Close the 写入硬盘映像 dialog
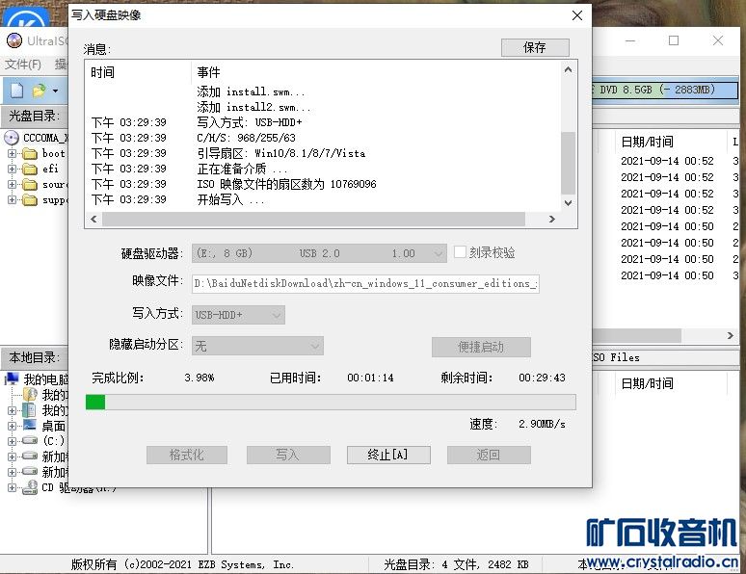Viewport: 746px width, 574px height. (x=577, y=15)
